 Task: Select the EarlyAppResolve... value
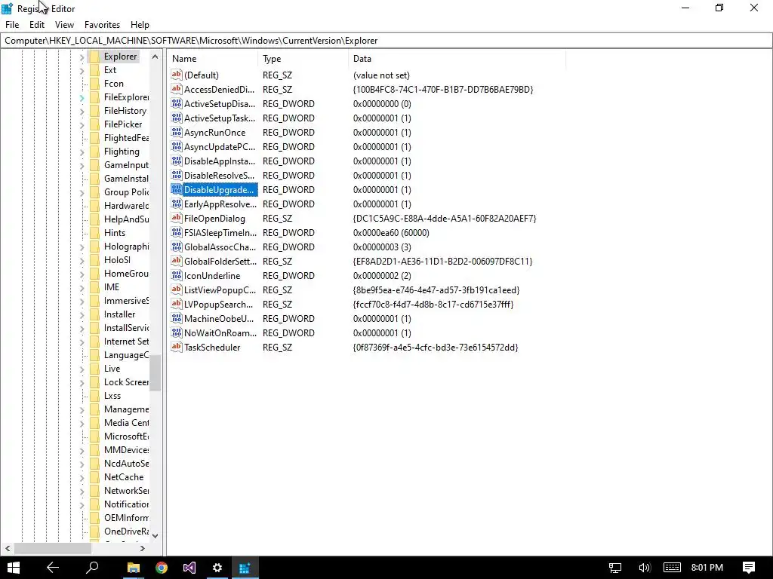pos(220,204)
